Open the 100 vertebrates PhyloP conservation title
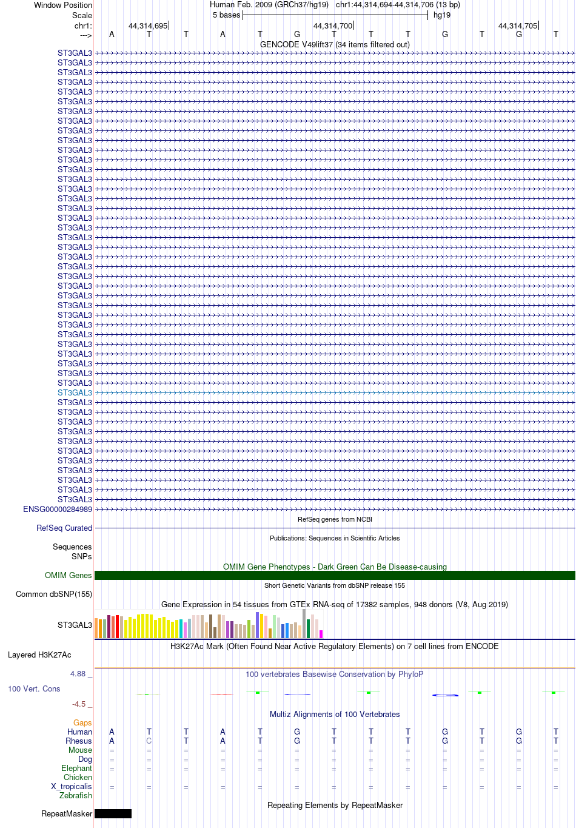Screen dimensions: 576x828 tap(335, 674)
